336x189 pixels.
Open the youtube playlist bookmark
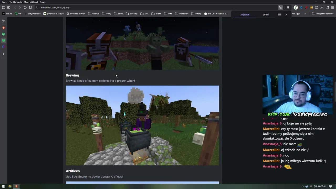[x=76, y=14]
